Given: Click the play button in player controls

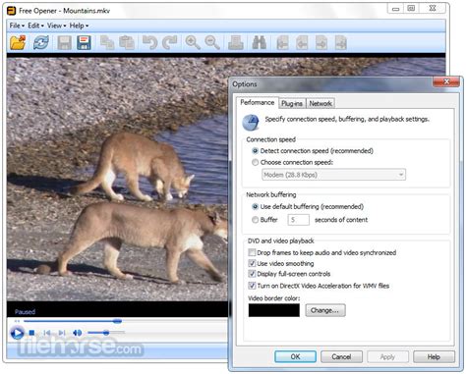Looking at the screenshot, I should coord(17,333).
